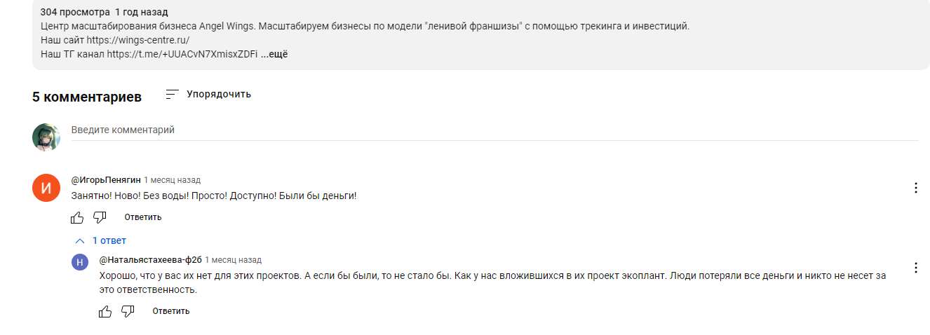The height and width of the screenshot is (335, 930).
Task: Dislike Игорь Пенягин's comment
Action: [x=100, y=217]
